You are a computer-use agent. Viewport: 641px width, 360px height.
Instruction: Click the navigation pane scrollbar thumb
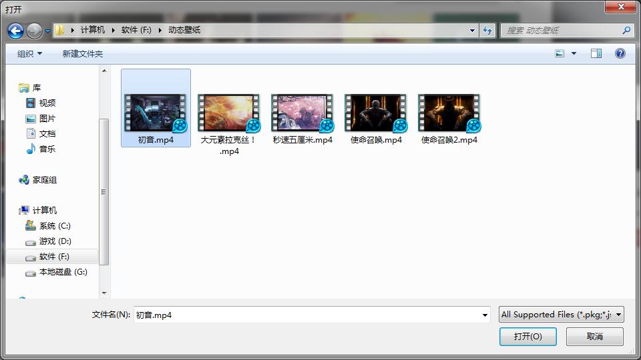coord(104,192)
